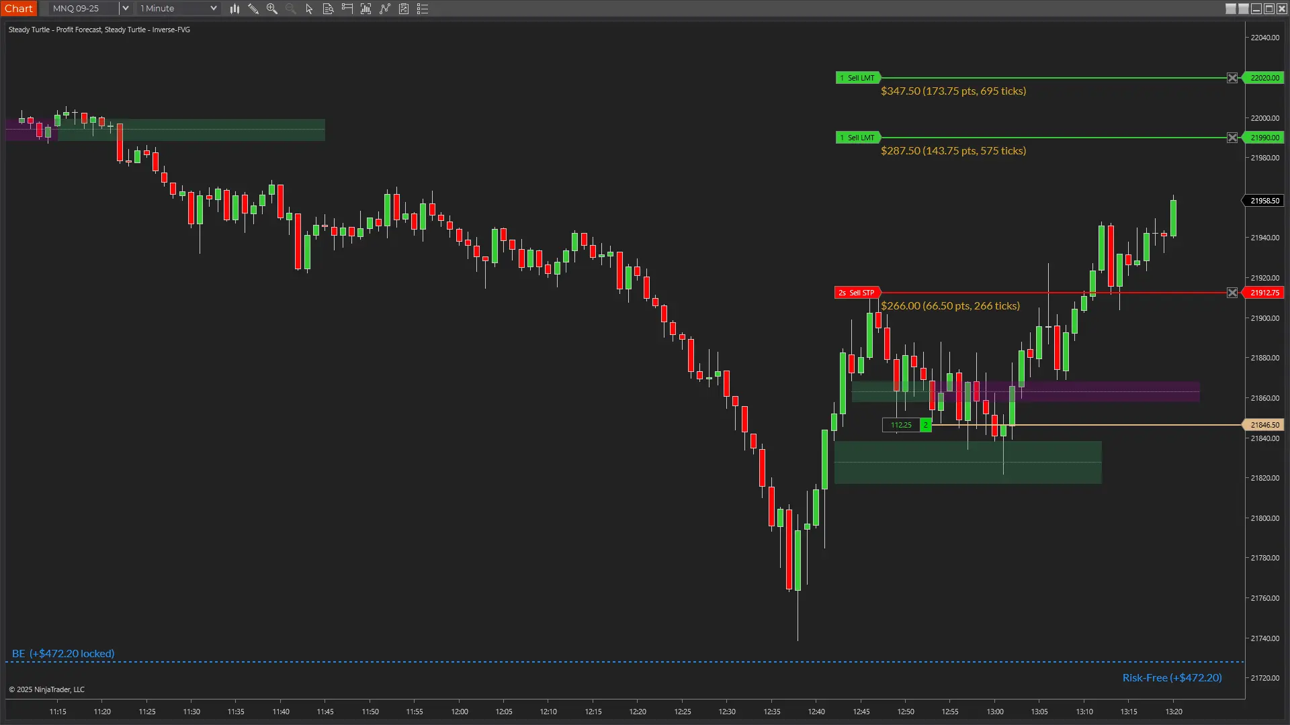Screen dimensions: 1290x725
Task: Select the Sell LMT order label at 21990.00
Action: pos(858,138)
